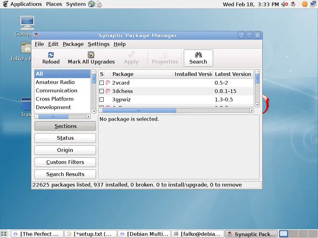This screenshot has height=238, width=318.
Task: Switch to falko@debian terminal taskbar window
Action: tap(198, 234)
